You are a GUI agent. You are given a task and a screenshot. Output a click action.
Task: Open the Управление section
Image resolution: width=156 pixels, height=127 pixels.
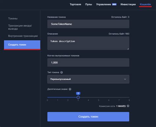[x=103, y=4]
